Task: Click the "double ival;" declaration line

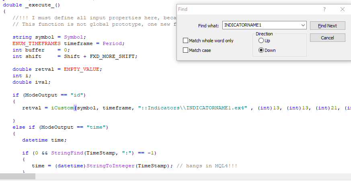Action: (32, 82)
